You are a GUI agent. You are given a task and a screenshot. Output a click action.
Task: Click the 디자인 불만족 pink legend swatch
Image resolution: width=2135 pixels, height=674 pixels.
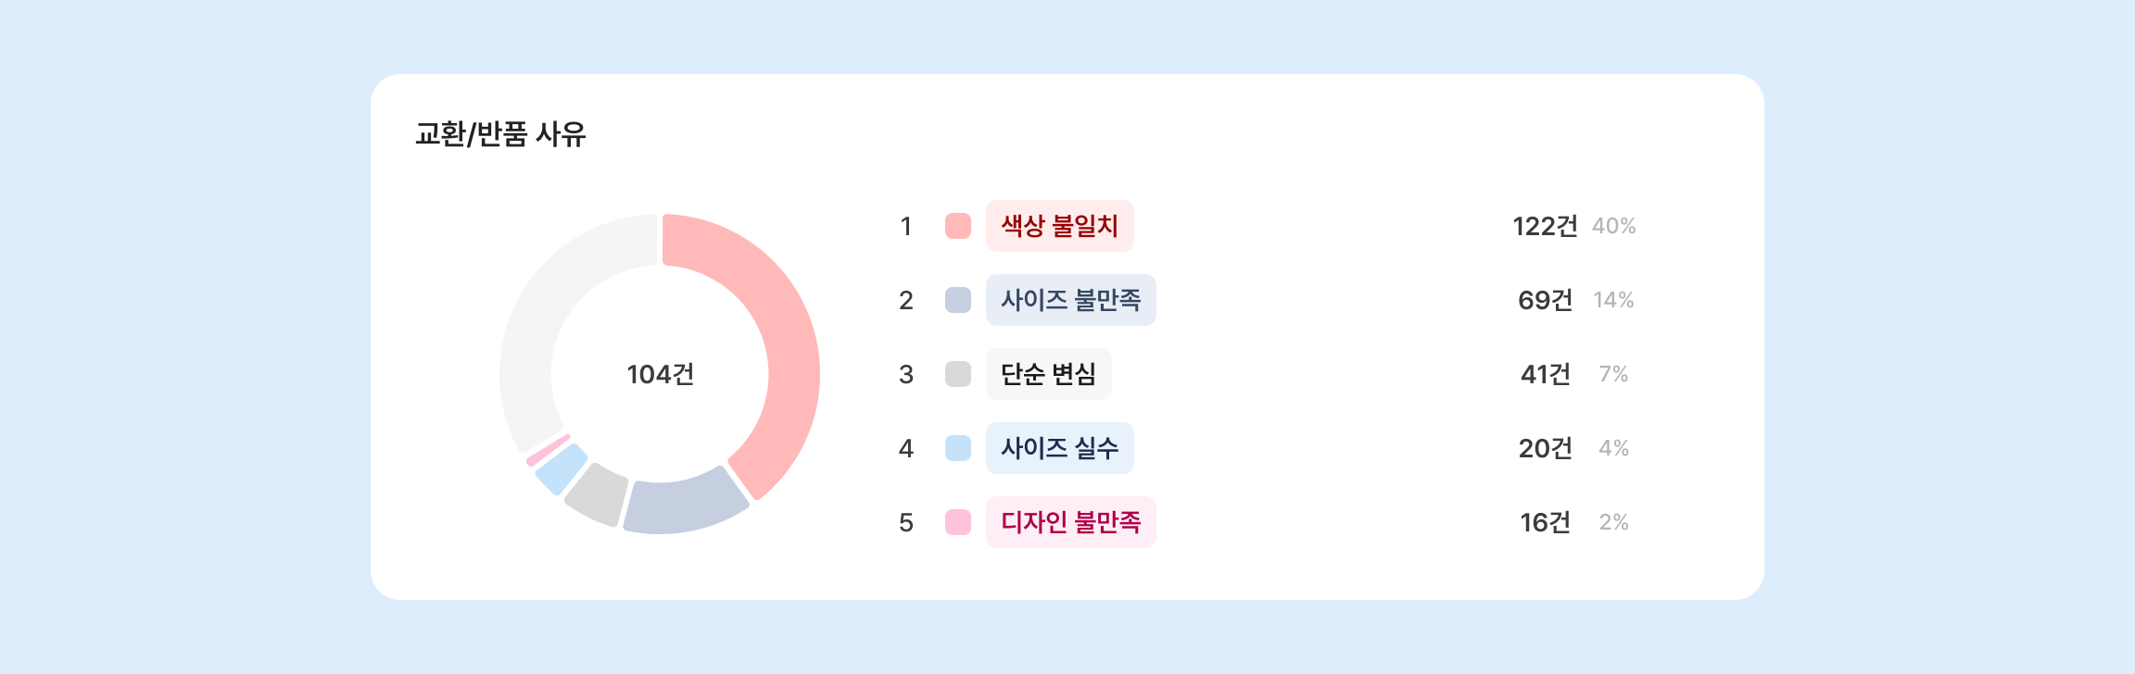(957, 522)
